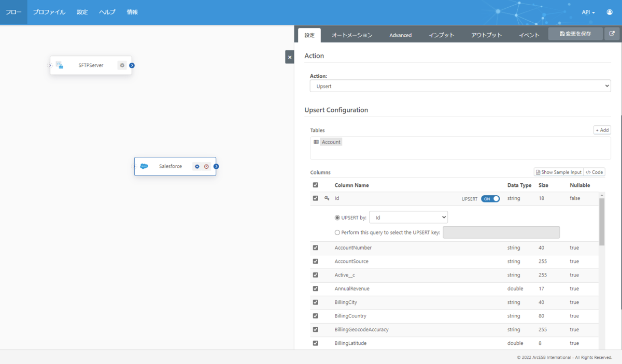Viewport: 622px width, 364px height.
Task: Click the UPSERT key query input field
Action: point(501,232)
